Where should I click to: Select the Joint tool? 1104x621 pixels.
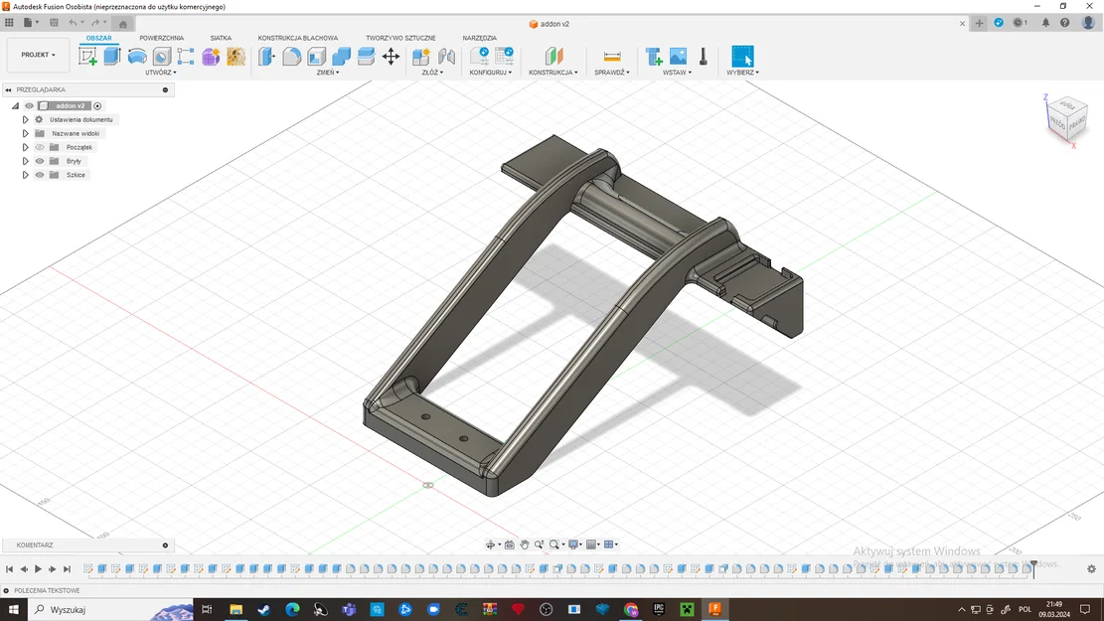click(446, 57)
